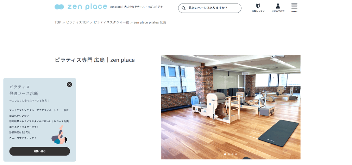The height and width of the screenshot is (165, 352).
Task: Close the ピラティス最適コース診断 popup
Action: (x=69, y=84)
